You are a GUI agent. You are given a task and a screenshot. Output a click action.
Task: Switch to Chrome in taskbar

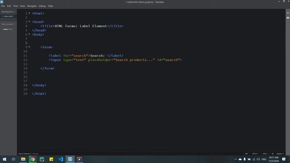point(33,159)
